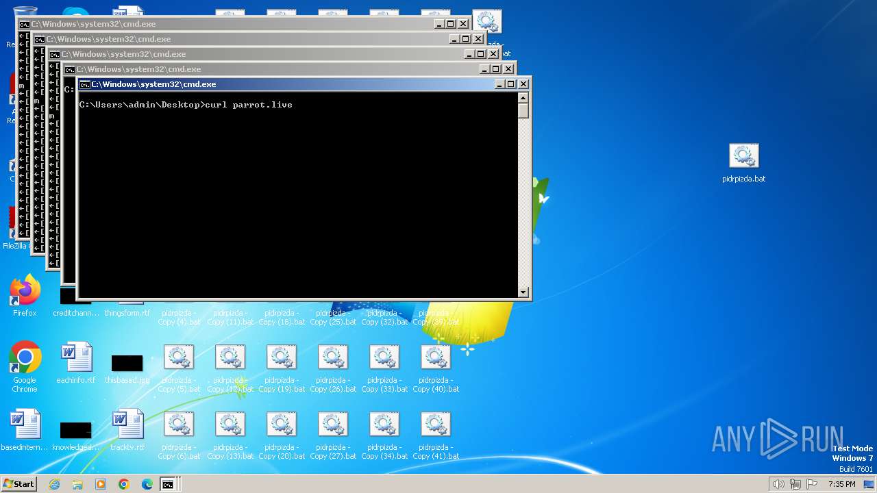Select the tracktv.rtf document icon
The width and height of the screenshot is (877, 493).
click(x=127, y=430)
